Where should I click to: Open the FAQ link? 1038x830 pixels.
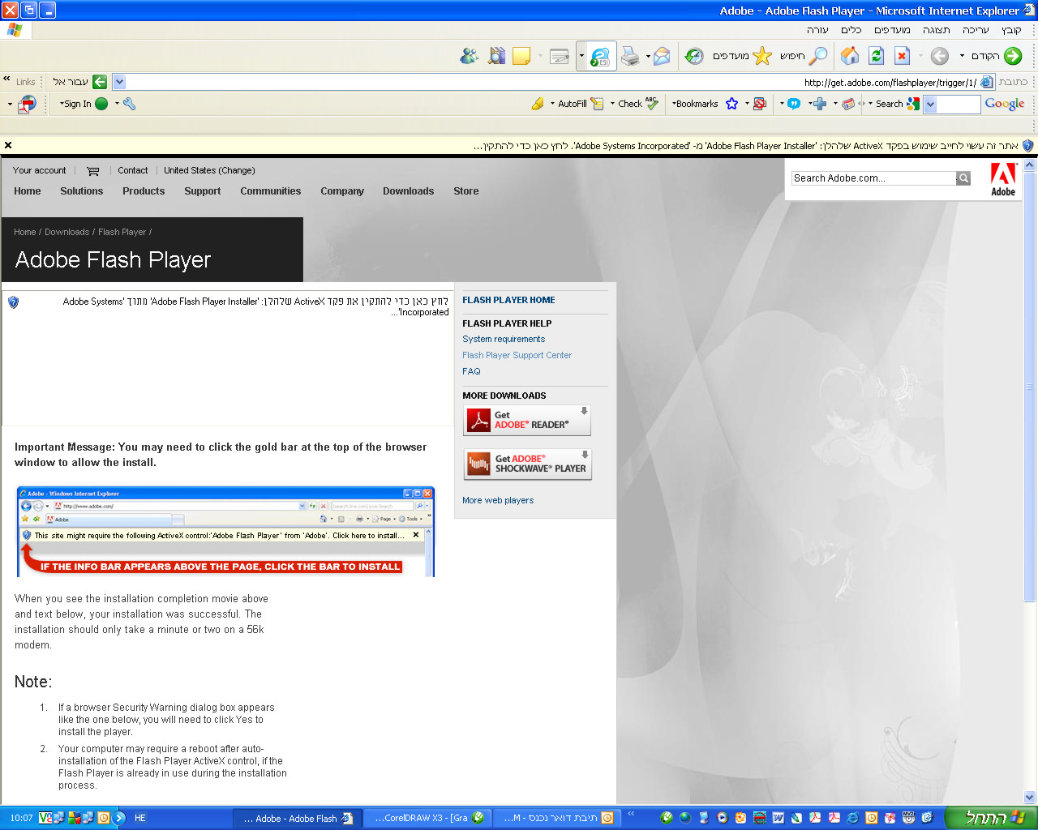[x=471, y=372]
